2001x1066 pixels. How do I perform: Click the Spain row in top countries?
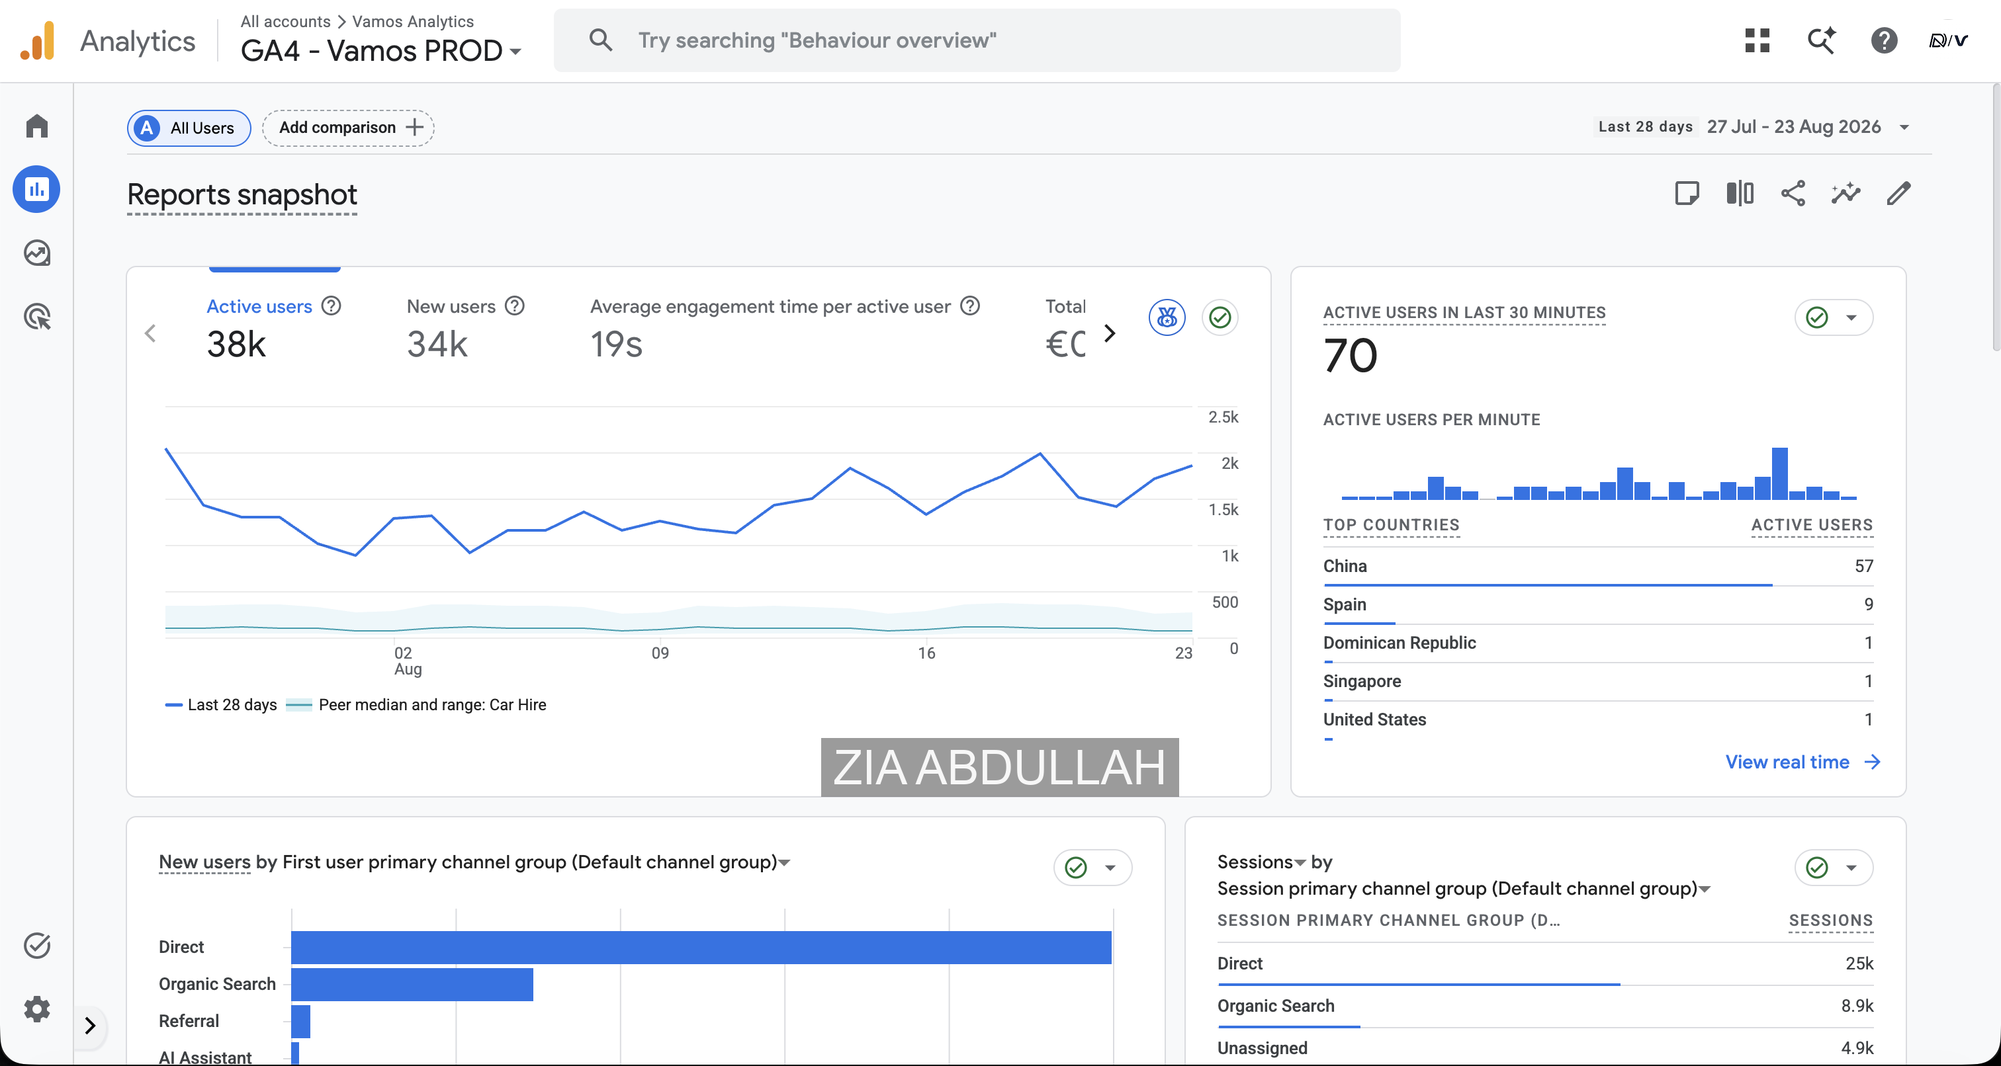click(1598, 605)
